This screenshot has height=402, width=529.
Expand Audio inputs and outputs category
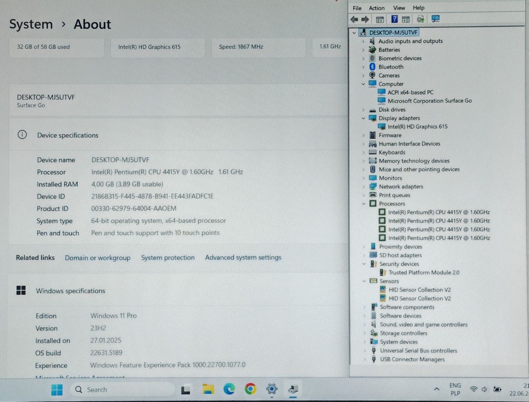pyautogui.click(x=363, y=41)
